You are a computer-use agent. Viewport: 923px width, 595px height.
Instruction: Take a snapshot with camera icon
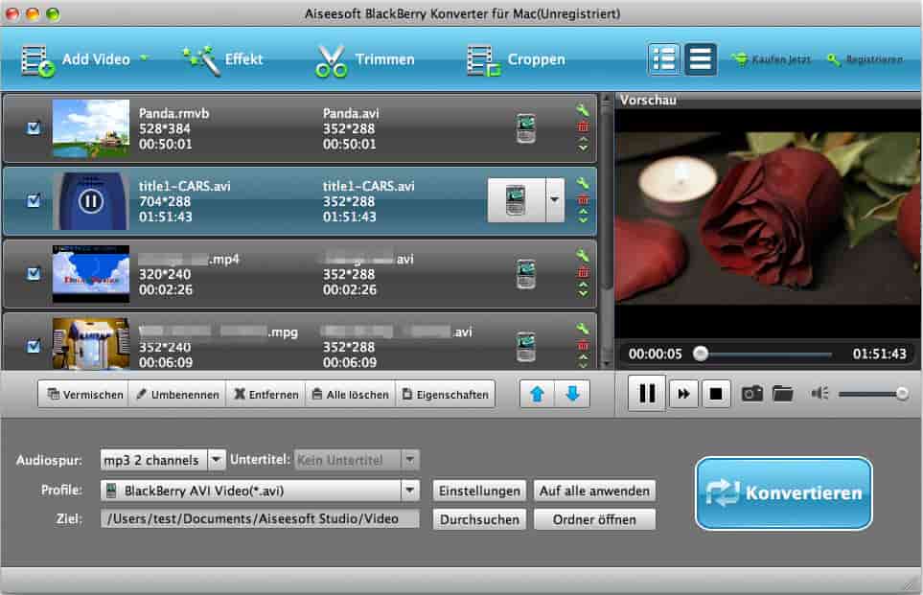(x=751, y=393)
